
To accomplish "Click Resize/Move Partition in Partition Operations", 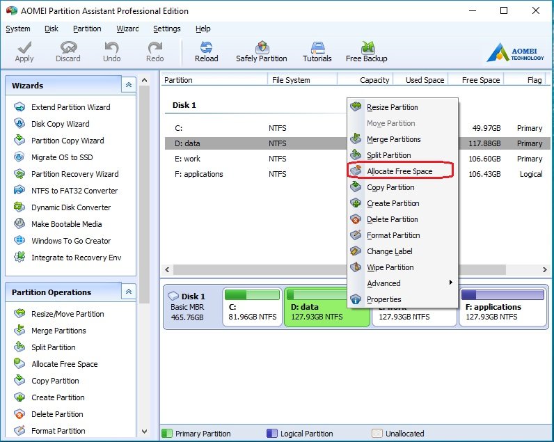I will coord(68,314).
